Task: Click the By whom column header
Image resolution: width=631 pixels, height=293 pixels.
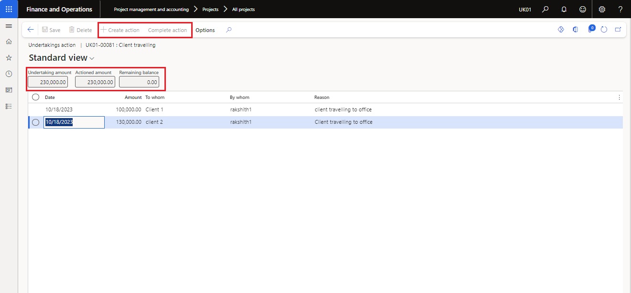Action: (239, 97)
